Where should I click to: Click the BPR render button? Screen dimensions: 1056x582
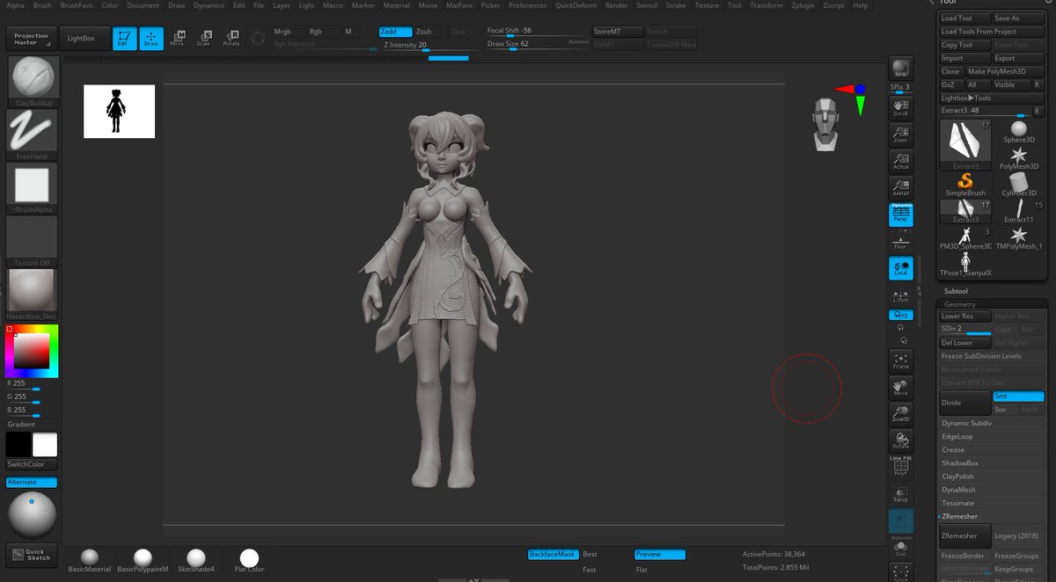tap(900, 69)
